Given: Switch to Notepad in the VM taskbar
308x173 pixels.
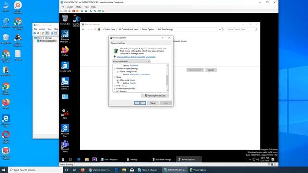Looking at the screenshot, I should (x=109, y=159).
